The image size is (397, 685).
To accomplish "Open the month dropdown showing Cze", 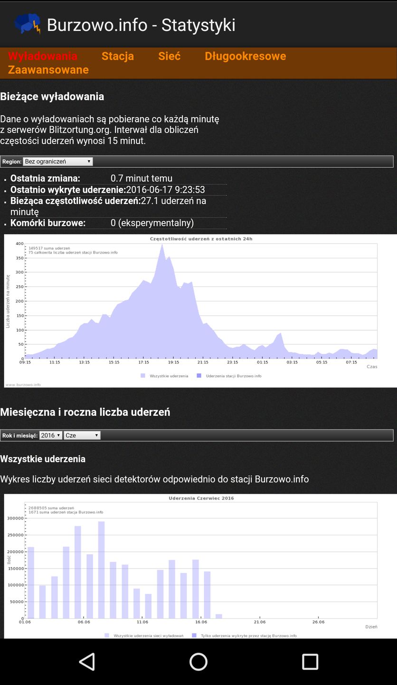I will pos(82,435).
